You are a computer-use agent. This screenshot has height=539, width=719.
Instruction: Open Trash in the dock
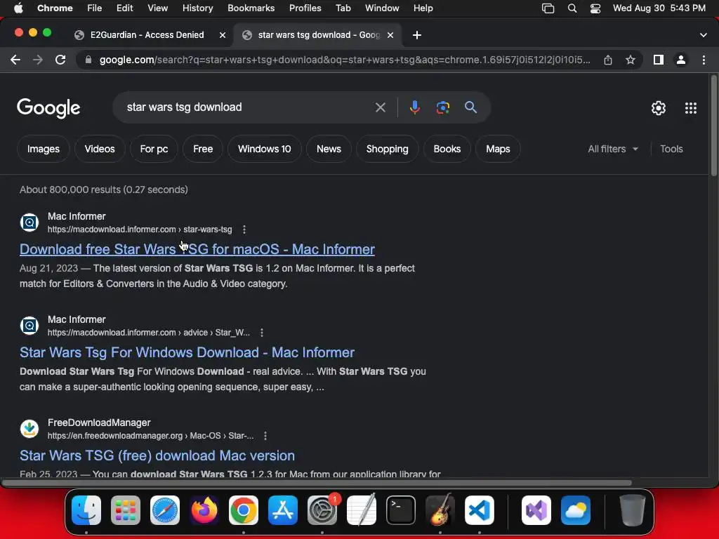pos(633,510)
